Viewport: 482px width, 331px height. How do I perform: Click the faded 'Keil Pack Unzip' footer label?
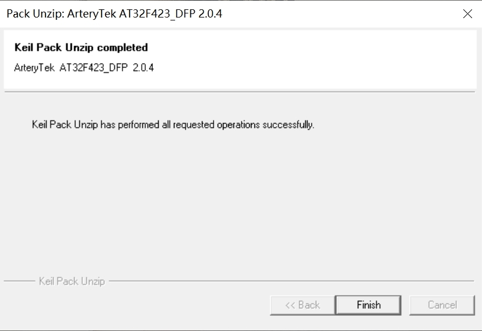pyautogui.click(x=72, y=281)
